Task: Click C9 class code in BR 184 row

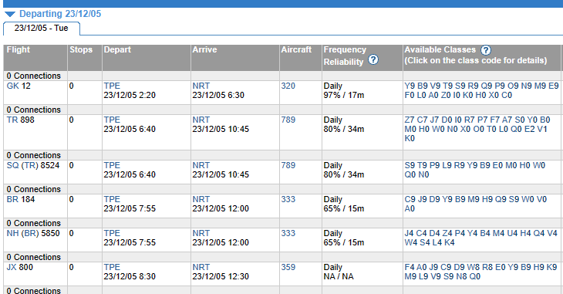Action: tap(410, 199)
